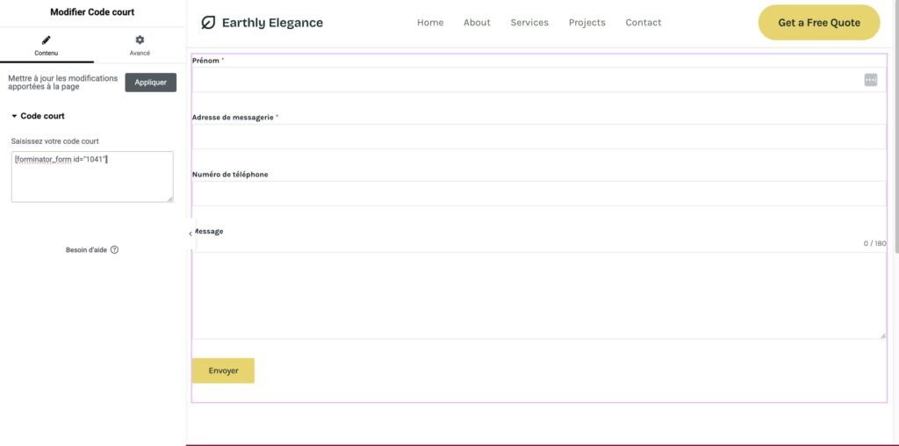The image size is (899, 446).
Task: Select Services in the navigation menu
Action: point(529,23)
